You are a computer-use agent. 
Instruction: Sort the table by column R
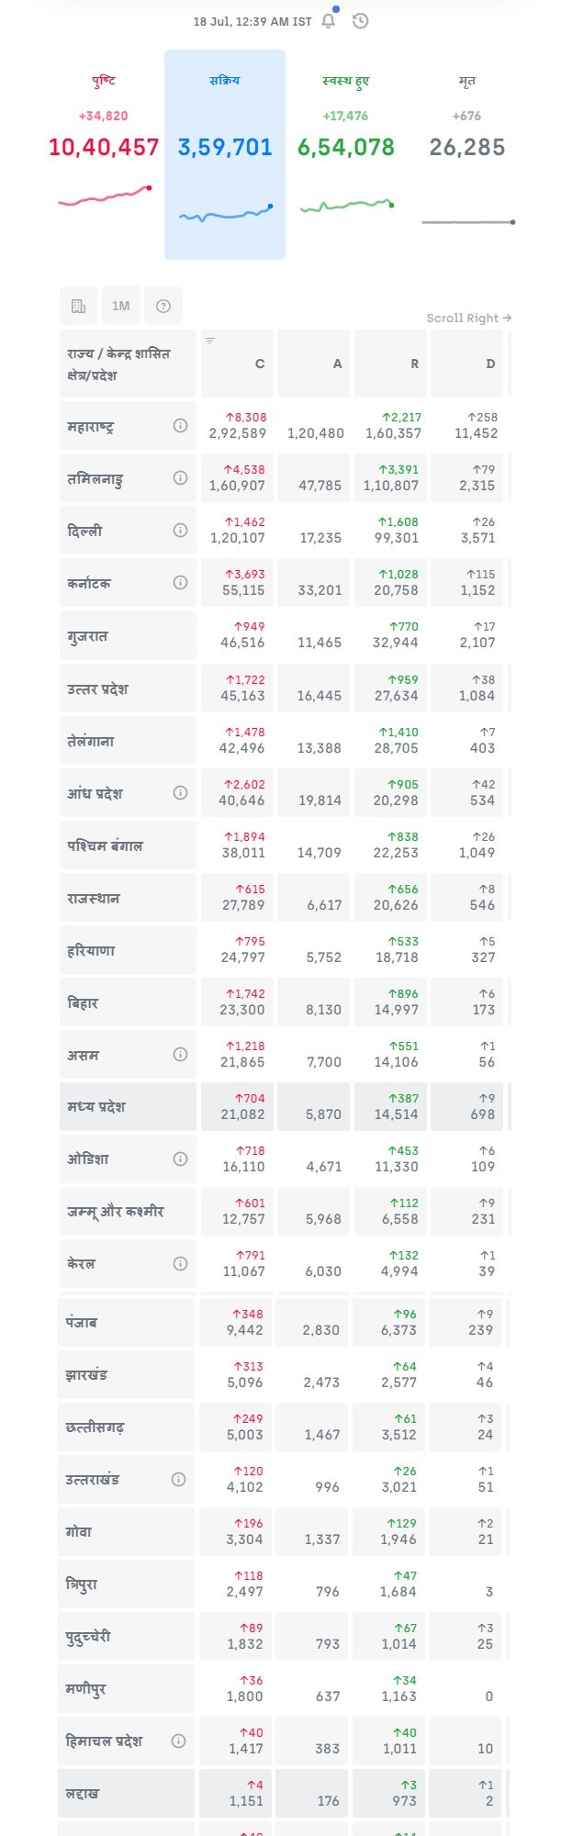click(x=391, y=364)
